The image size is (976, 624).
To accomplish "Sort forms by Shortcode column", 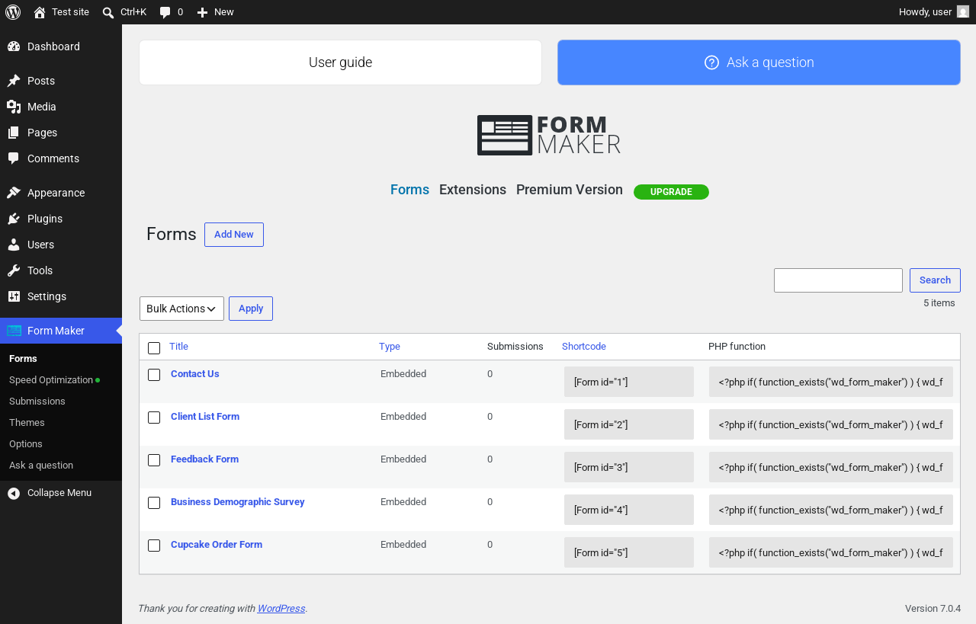I will [x=584, y=347].
